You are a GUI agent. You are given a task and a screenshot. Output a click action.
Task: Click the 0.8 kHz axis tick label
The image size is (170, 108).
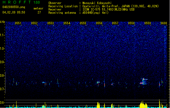2,76
